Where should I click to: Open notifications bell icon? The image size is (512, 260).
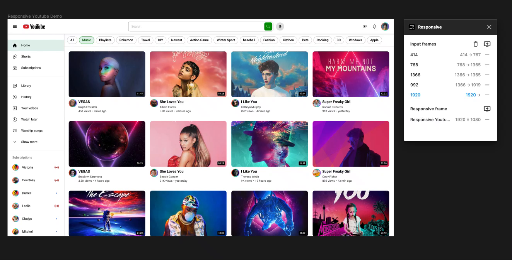click(x=374, y=27)
